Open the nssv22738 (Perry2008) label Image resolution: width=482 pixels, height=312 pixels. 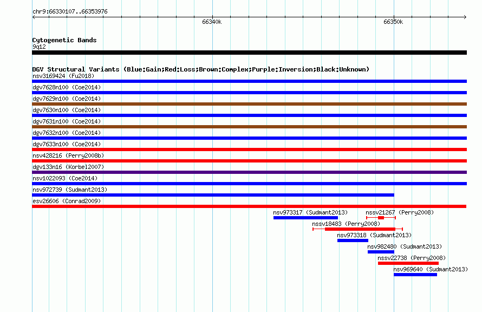point(412,258)
